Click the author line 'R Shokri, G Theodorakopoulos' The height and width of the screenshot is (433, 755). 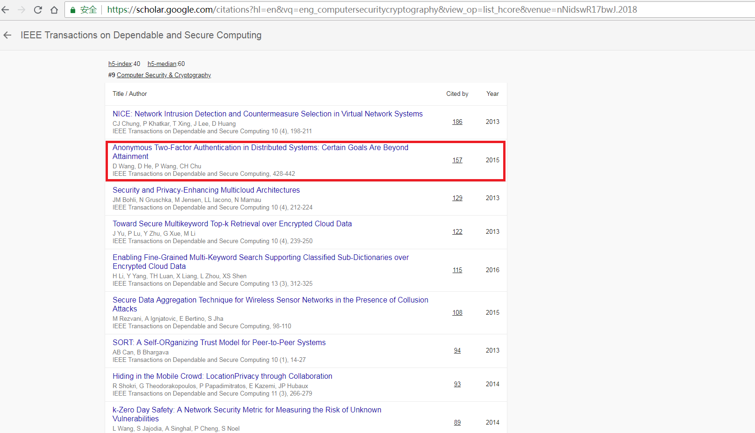click(210, 386)
